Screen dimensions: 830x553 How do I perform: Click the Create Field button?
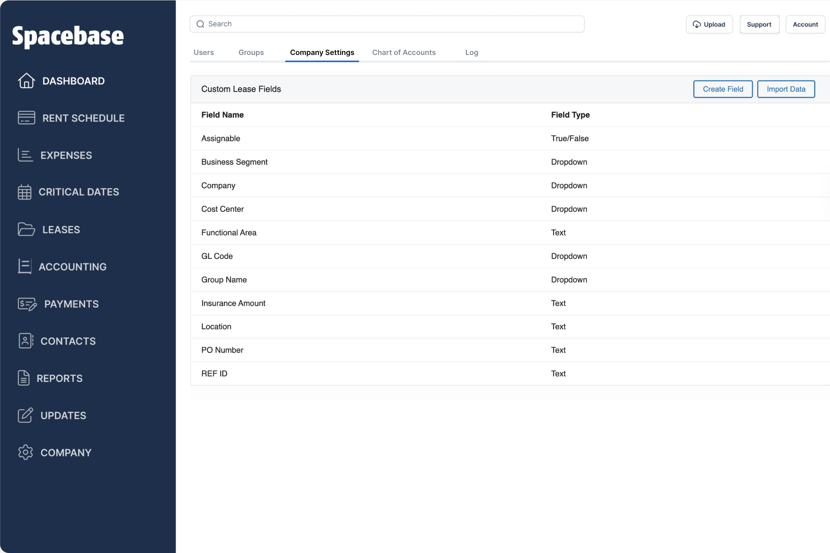pos(723,89)
